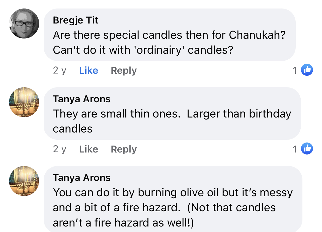Click Tanya Arons name above olive oil comment
322x232 pixels.
click(82, 178)
